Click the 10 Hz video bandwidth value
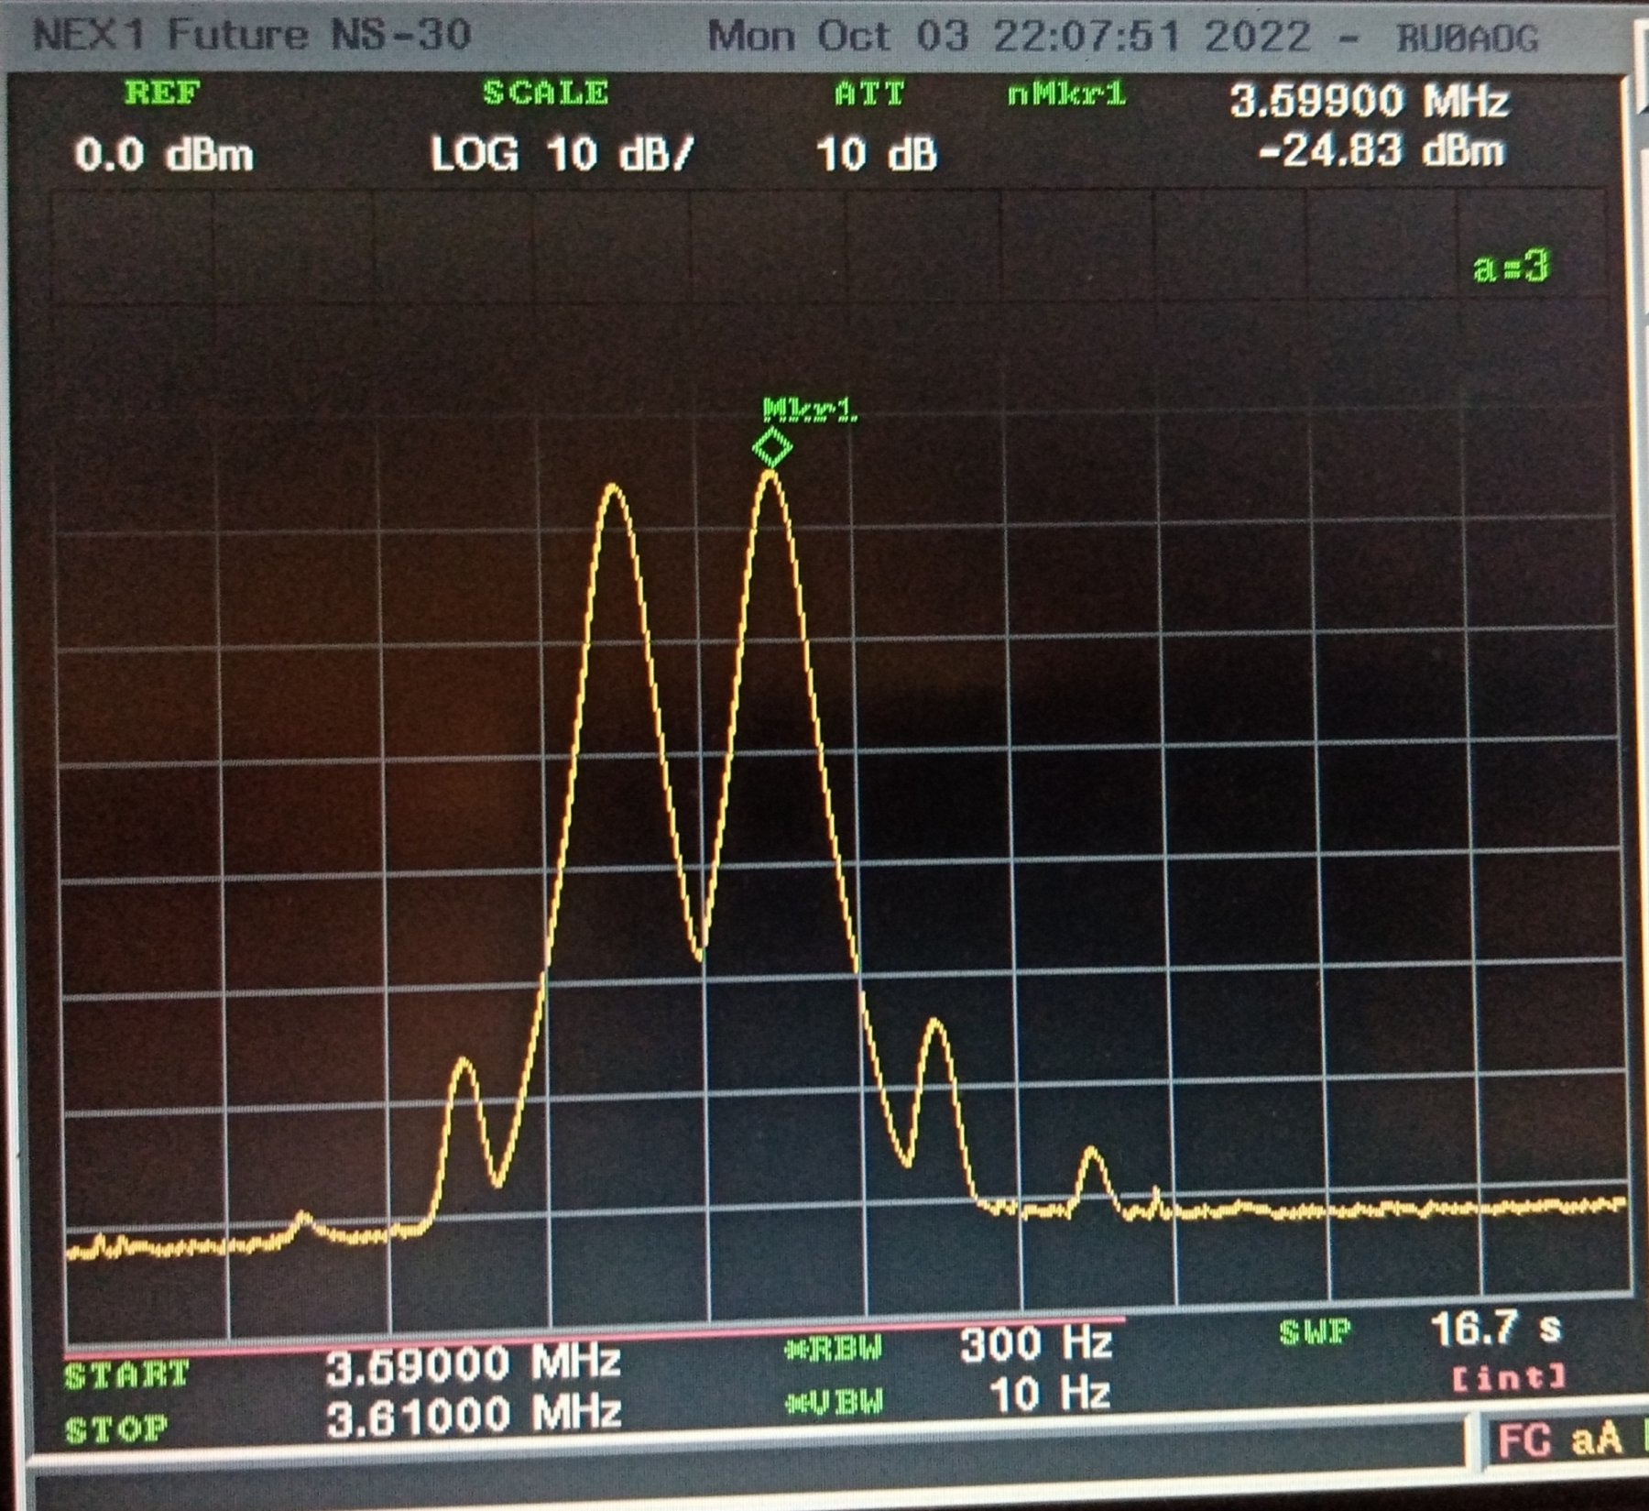1649x1511 pixels. click(x=1051, y=1395)
